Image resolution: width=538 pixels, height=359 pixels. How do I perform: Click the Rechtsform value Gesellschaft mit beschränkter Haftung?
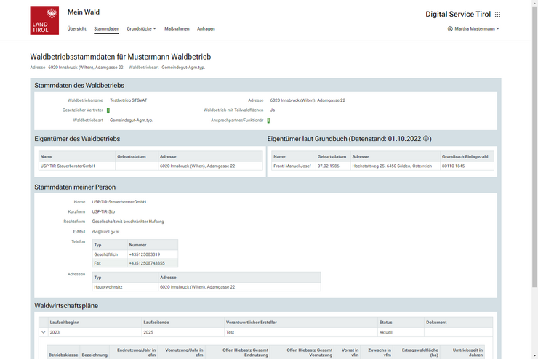coord(128,222)
